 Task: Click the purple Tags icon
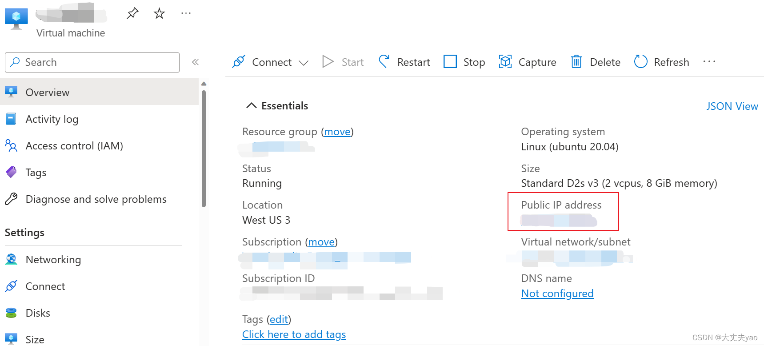(11, 172)
